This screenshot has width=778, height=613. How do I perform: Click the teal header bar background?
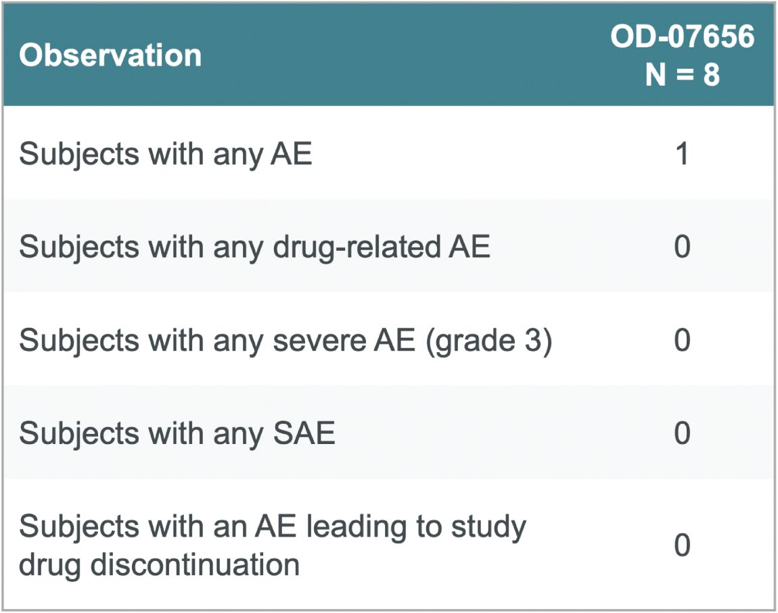[389, 55]
